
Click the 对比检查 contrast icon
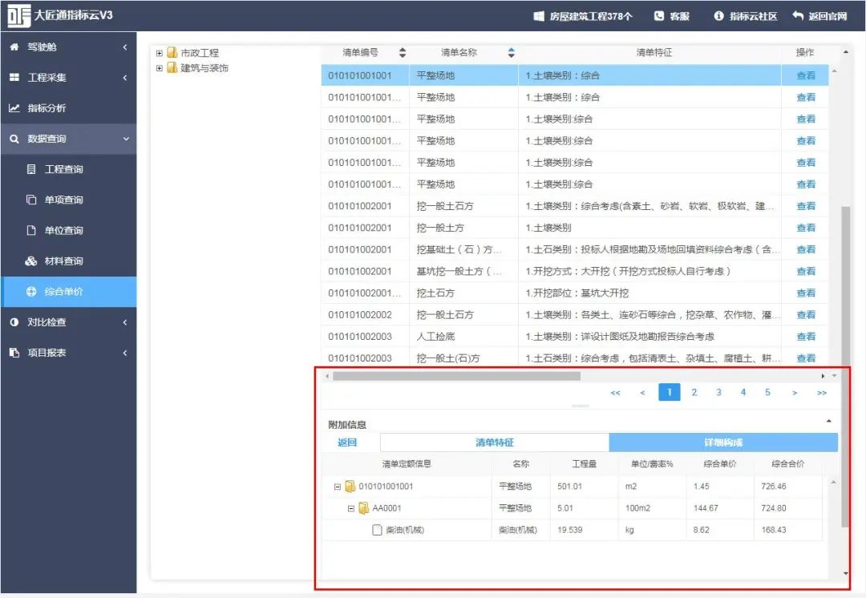tap(14, 322)
